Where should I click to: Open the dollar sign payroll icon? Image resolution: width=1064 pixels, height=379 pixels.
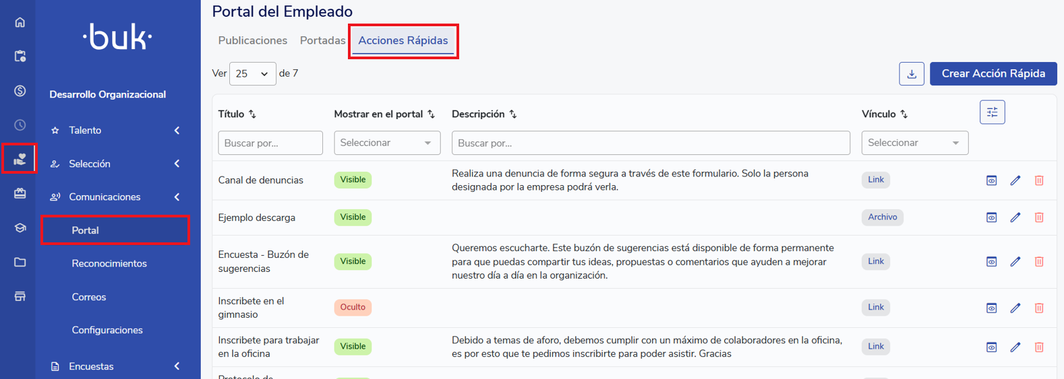pos(20,91)
